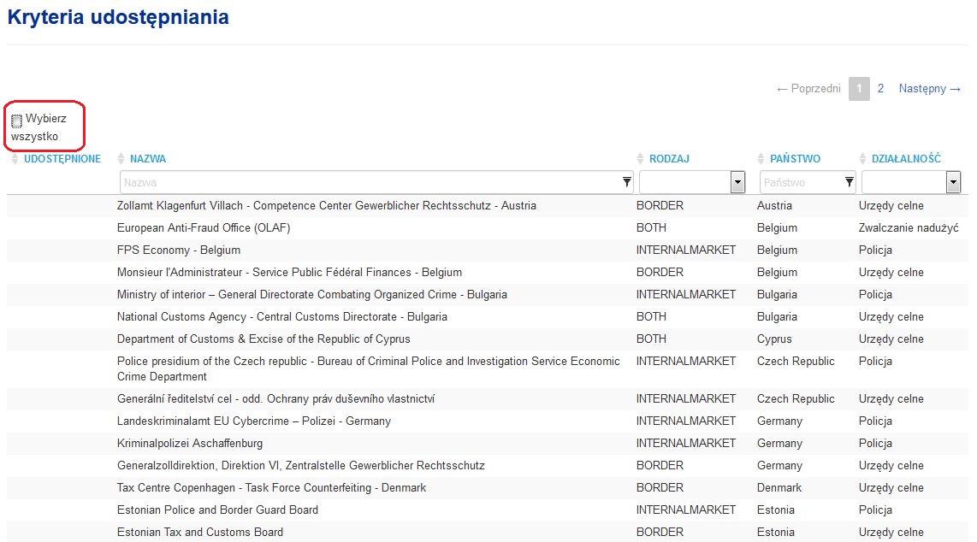The image size is (977, 542).
Task: Tick the Wybierz wszystko checkbox
Action: (x=17, y=121)
